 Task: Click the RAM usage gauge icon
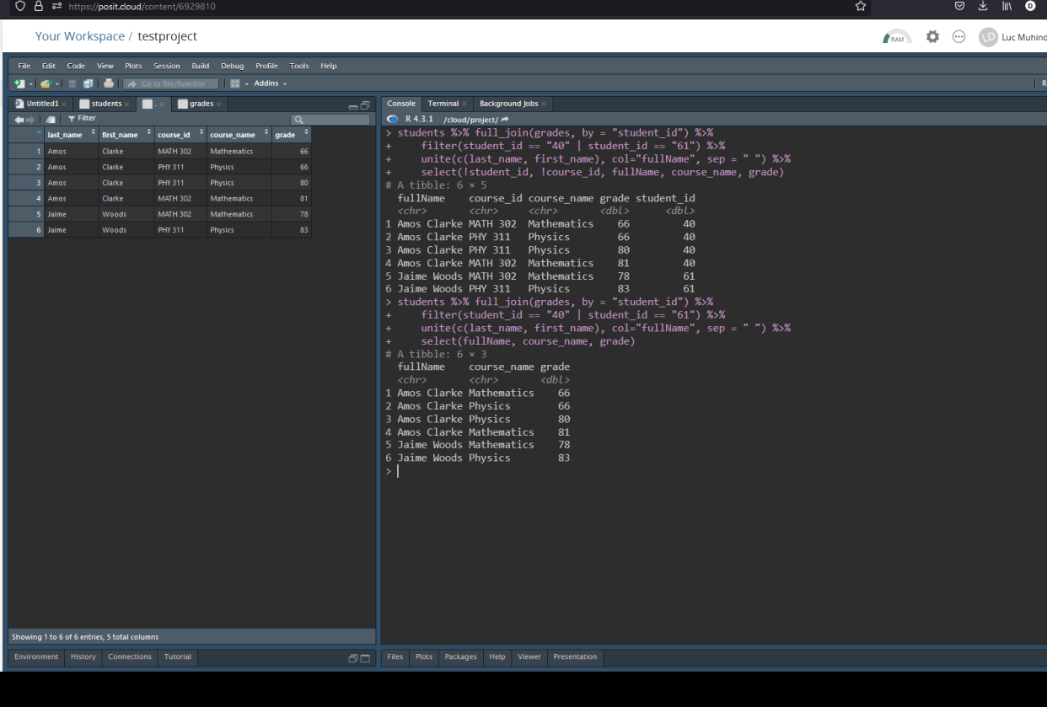[x=897, y=37]
